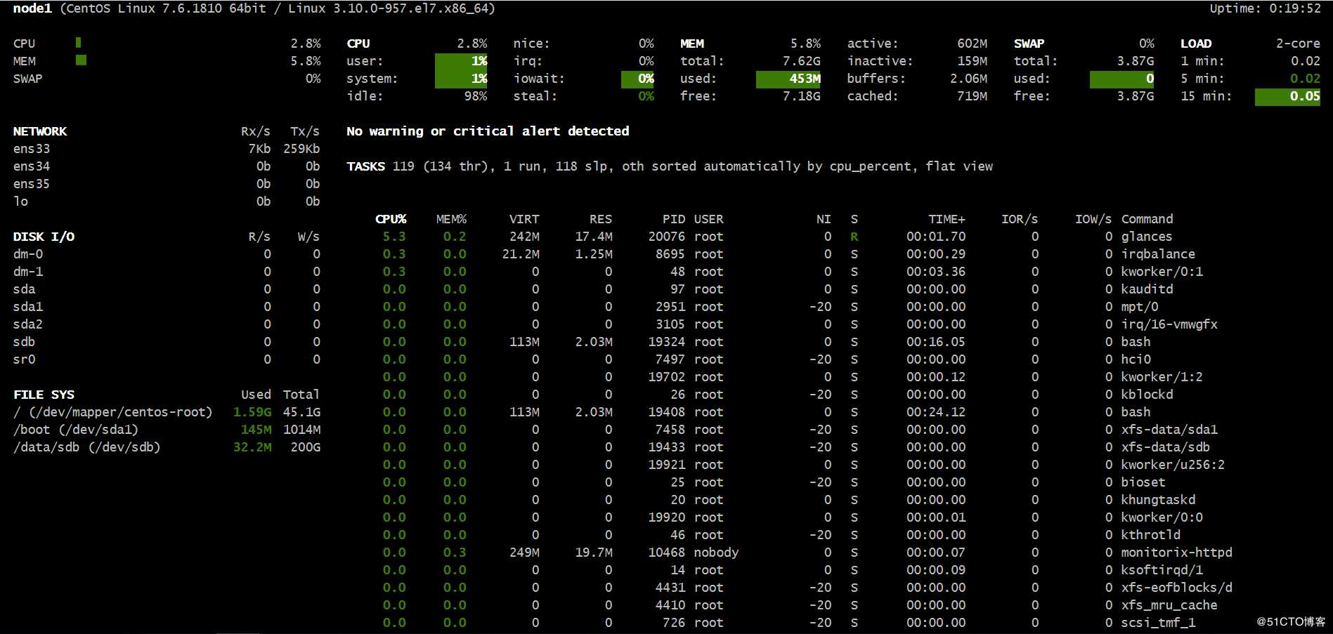Select the nobody user entry
The height and width of the screenshot is (634, 1333).
point(716,553)
